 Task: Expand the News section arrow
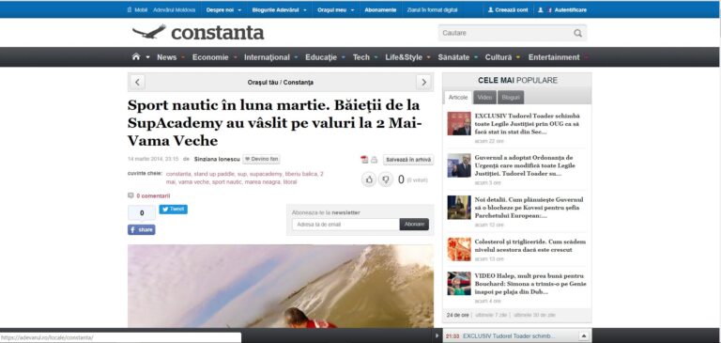coord(183,57)
